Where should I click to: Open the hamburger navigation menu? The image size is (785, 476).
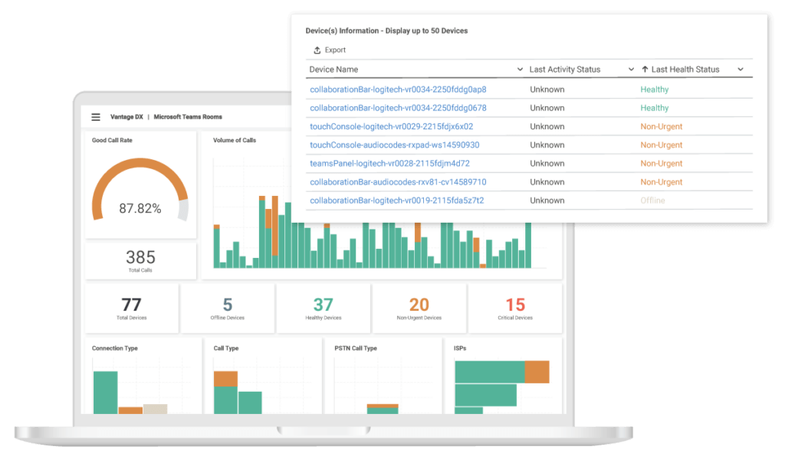pyautogui.click(x=96, y=116)
